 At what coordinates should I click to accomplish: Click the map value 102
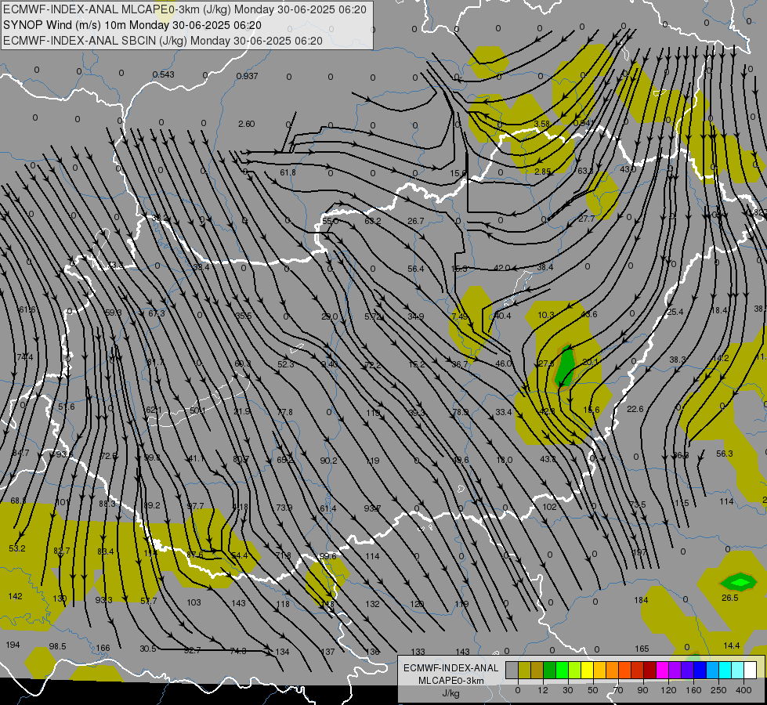point(550,507)
